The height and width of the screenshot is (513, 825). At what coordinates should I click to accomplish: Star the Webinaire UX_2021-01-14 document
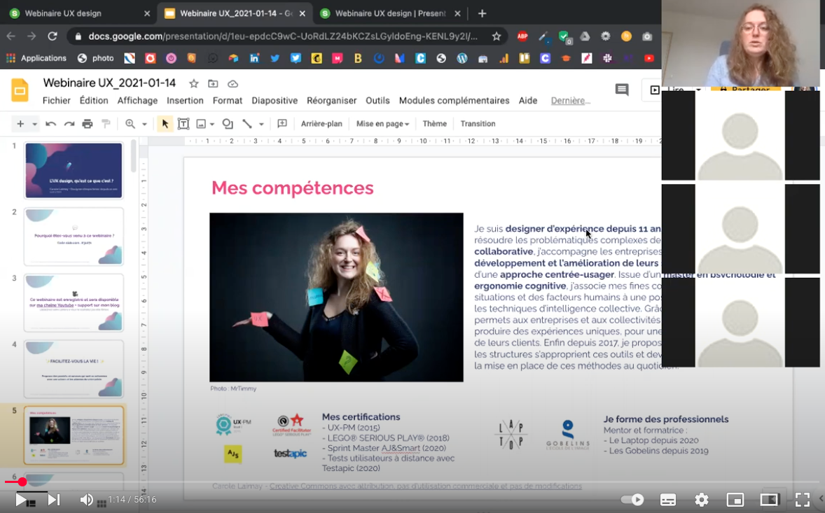pyautogui.click(x=193, y=83)
